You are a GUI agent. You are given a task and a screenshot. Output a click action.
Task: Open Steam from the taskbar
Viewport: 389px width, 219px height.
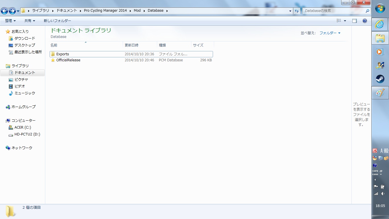[380, 79]
